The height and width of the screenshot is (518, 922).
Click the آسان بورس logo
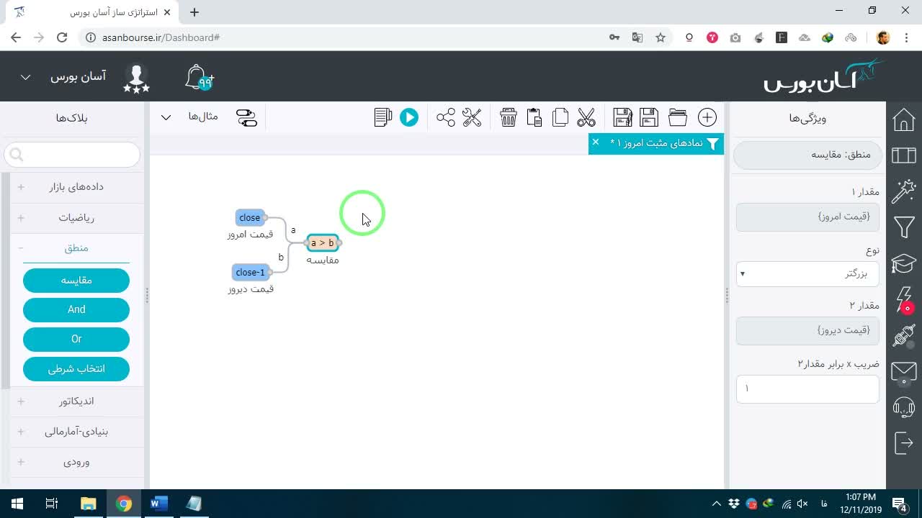[x=823, y=76]
